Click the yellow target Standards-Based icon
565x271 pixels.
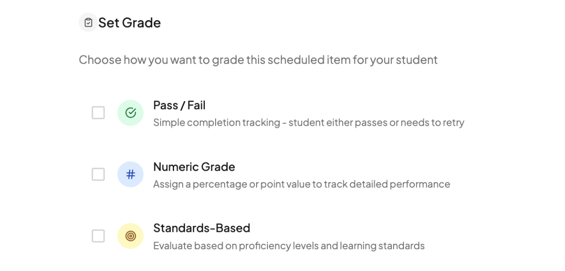click(130, 236)
